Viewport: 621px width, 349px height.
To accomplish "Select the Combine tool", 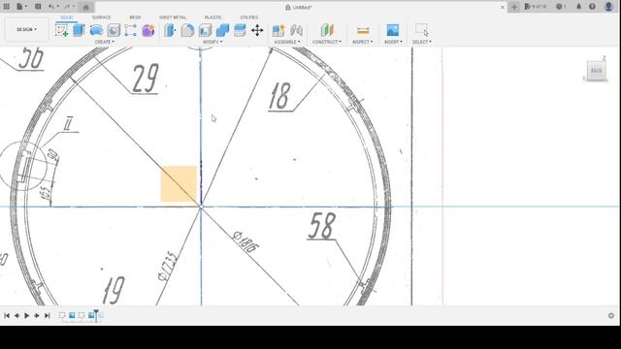I will [222, 30].
